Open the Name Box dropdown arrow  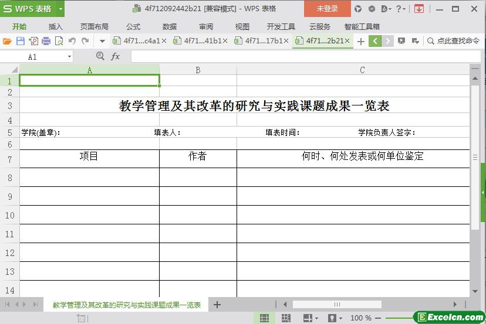[69, 57]
